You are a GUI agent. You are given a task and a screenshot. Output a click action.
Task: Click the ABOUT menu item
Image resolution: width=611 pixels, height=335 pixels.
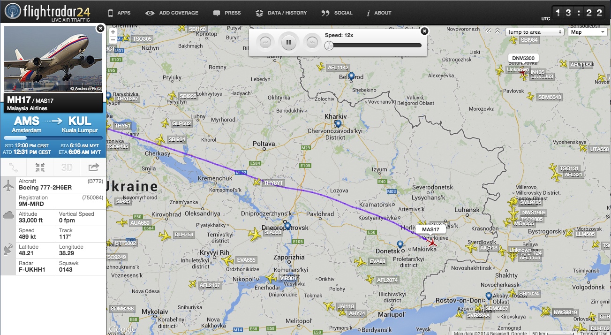[379, 13]
